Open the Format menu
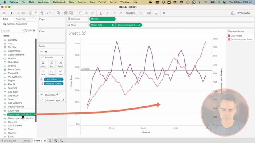 coord(102,2)
